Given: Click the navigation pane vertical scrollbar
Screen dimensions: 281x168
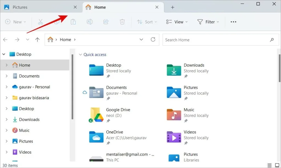Looking at the screenshot, I should click(72, 88).
